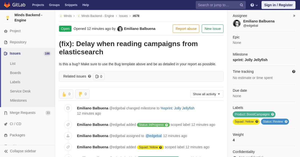Click the Report abuse button
This screenshot has width=300, height=157.
(186, 29)
